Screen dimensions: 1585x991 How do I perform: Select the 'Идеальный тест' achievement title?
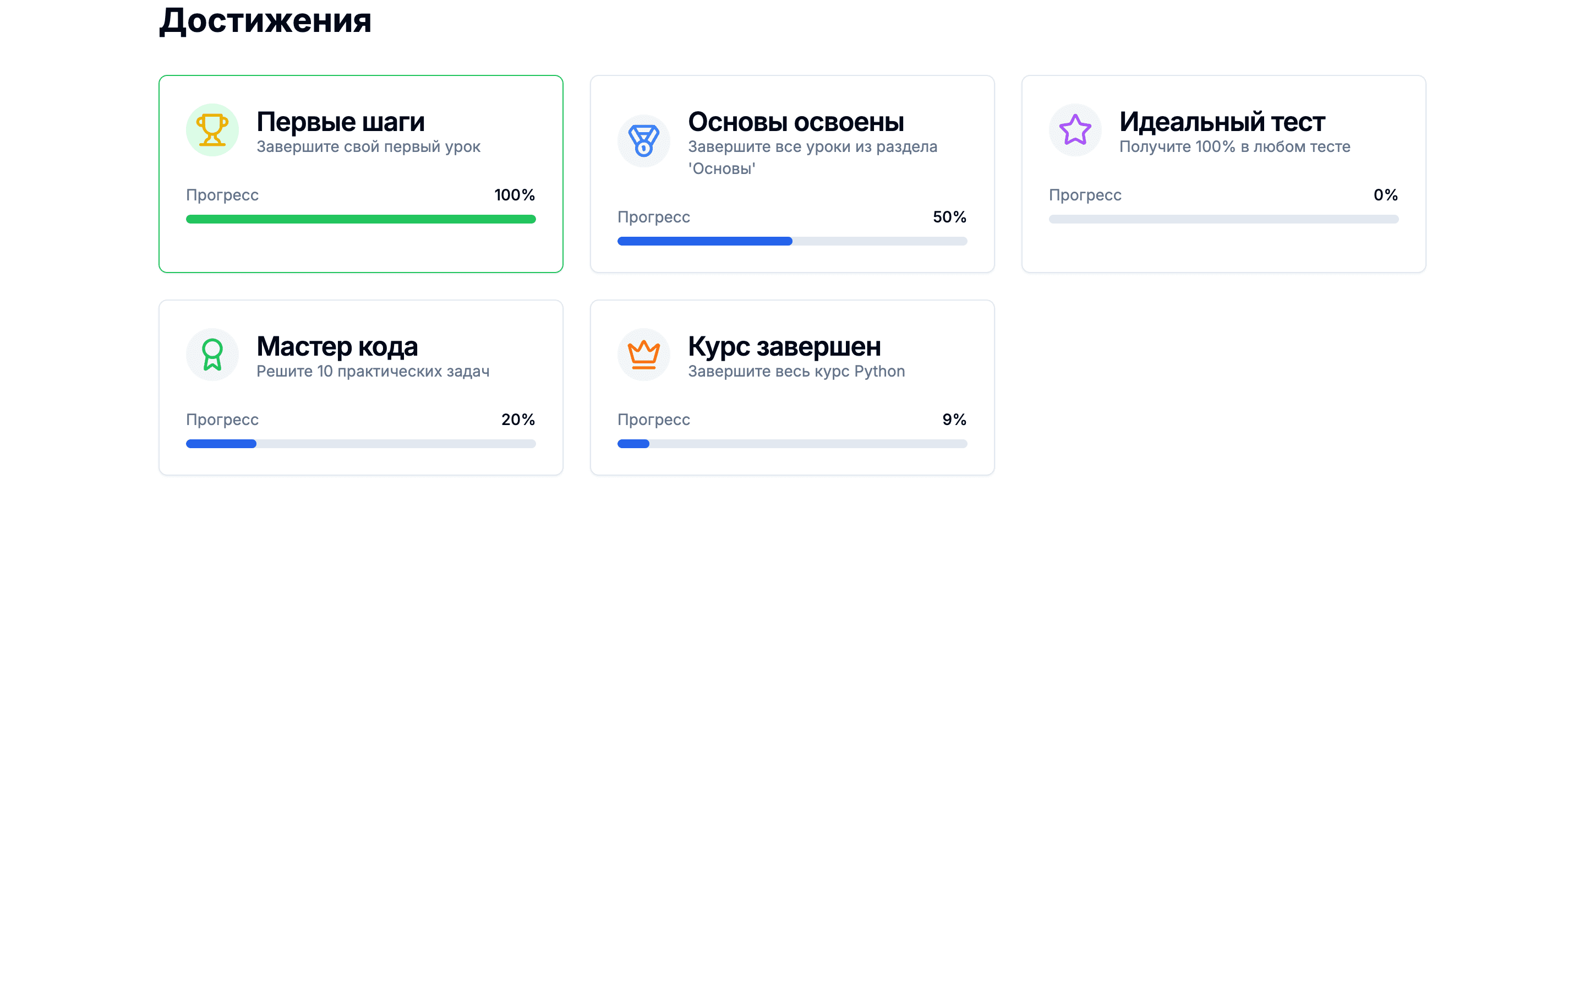(x=1222, y=122)
